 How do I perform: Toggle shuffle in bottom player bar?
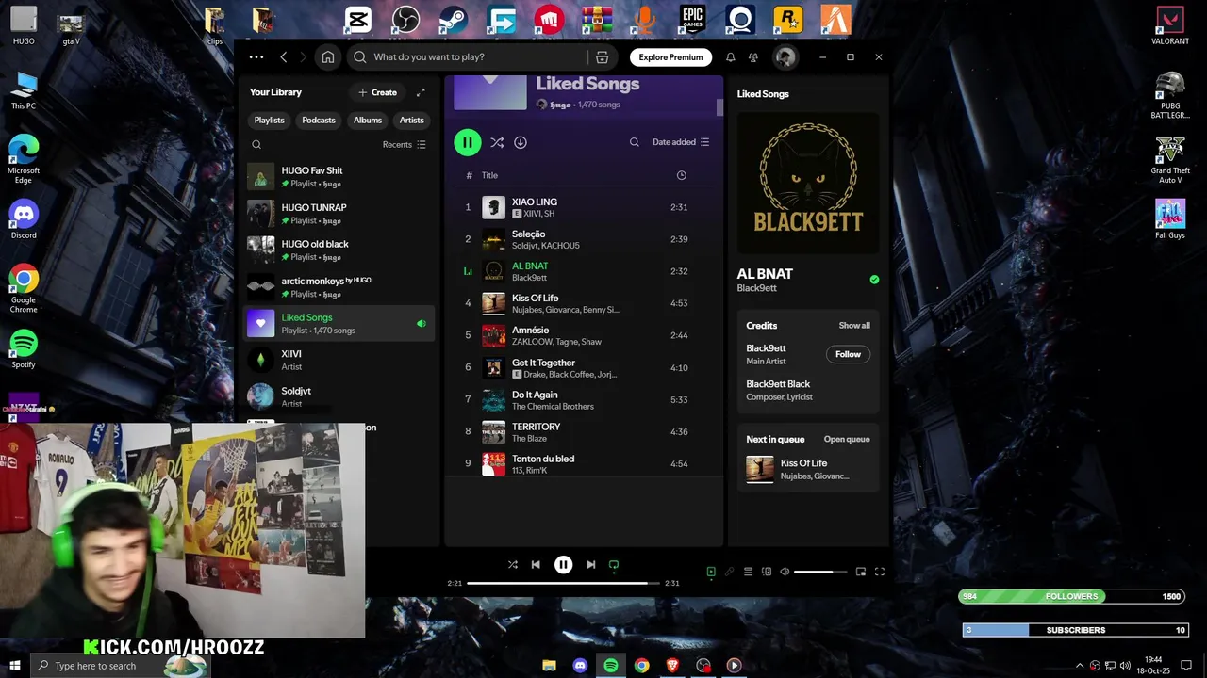(513, 565)
